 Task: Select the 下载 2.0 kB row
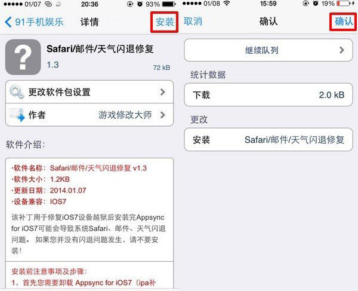(268, 94)
